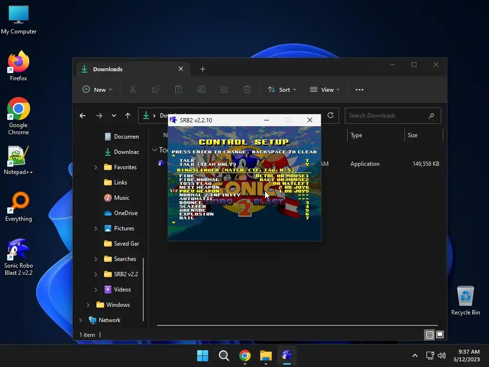
Task: Click the Rename icon in Explorer toolbar
Action: (202, 89)
